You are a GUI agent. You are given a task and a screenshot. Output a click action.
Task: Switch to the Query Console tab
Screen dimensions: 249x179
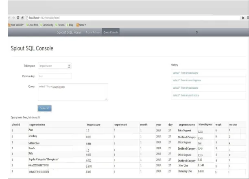coord(111,32)
